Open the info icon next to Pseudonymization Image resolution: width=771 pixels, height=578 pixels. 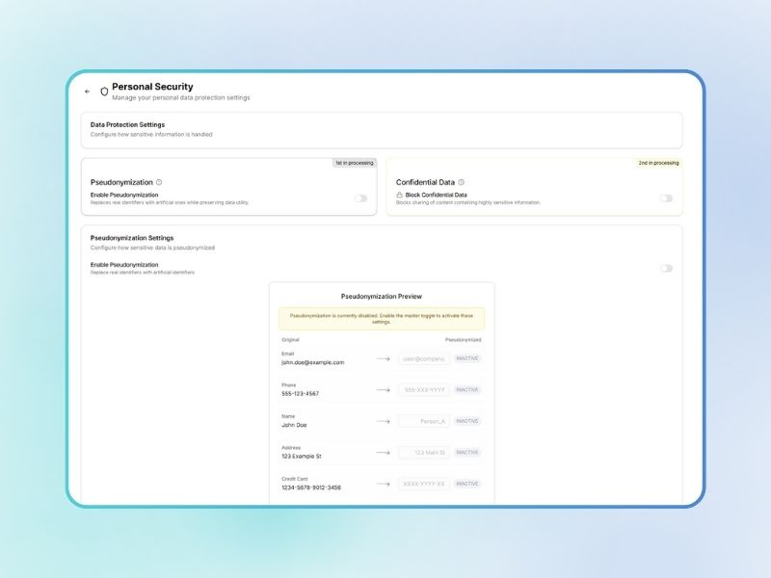tap(159, 182)
